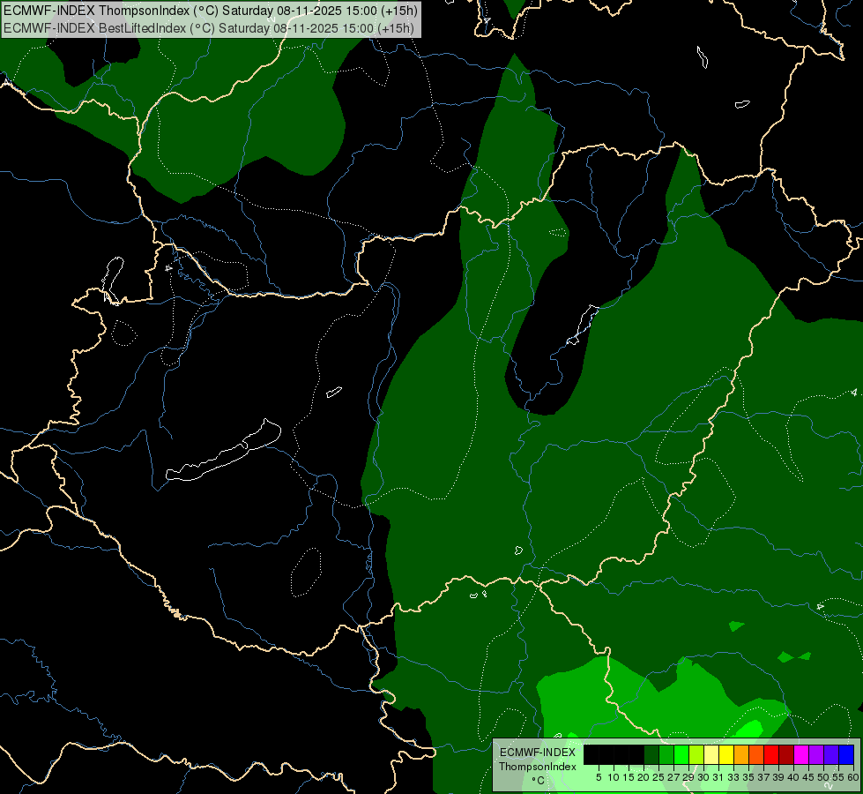Select the indigo 50–55 legend swatch
Viewport: 863px width, 794px height.
831,755
